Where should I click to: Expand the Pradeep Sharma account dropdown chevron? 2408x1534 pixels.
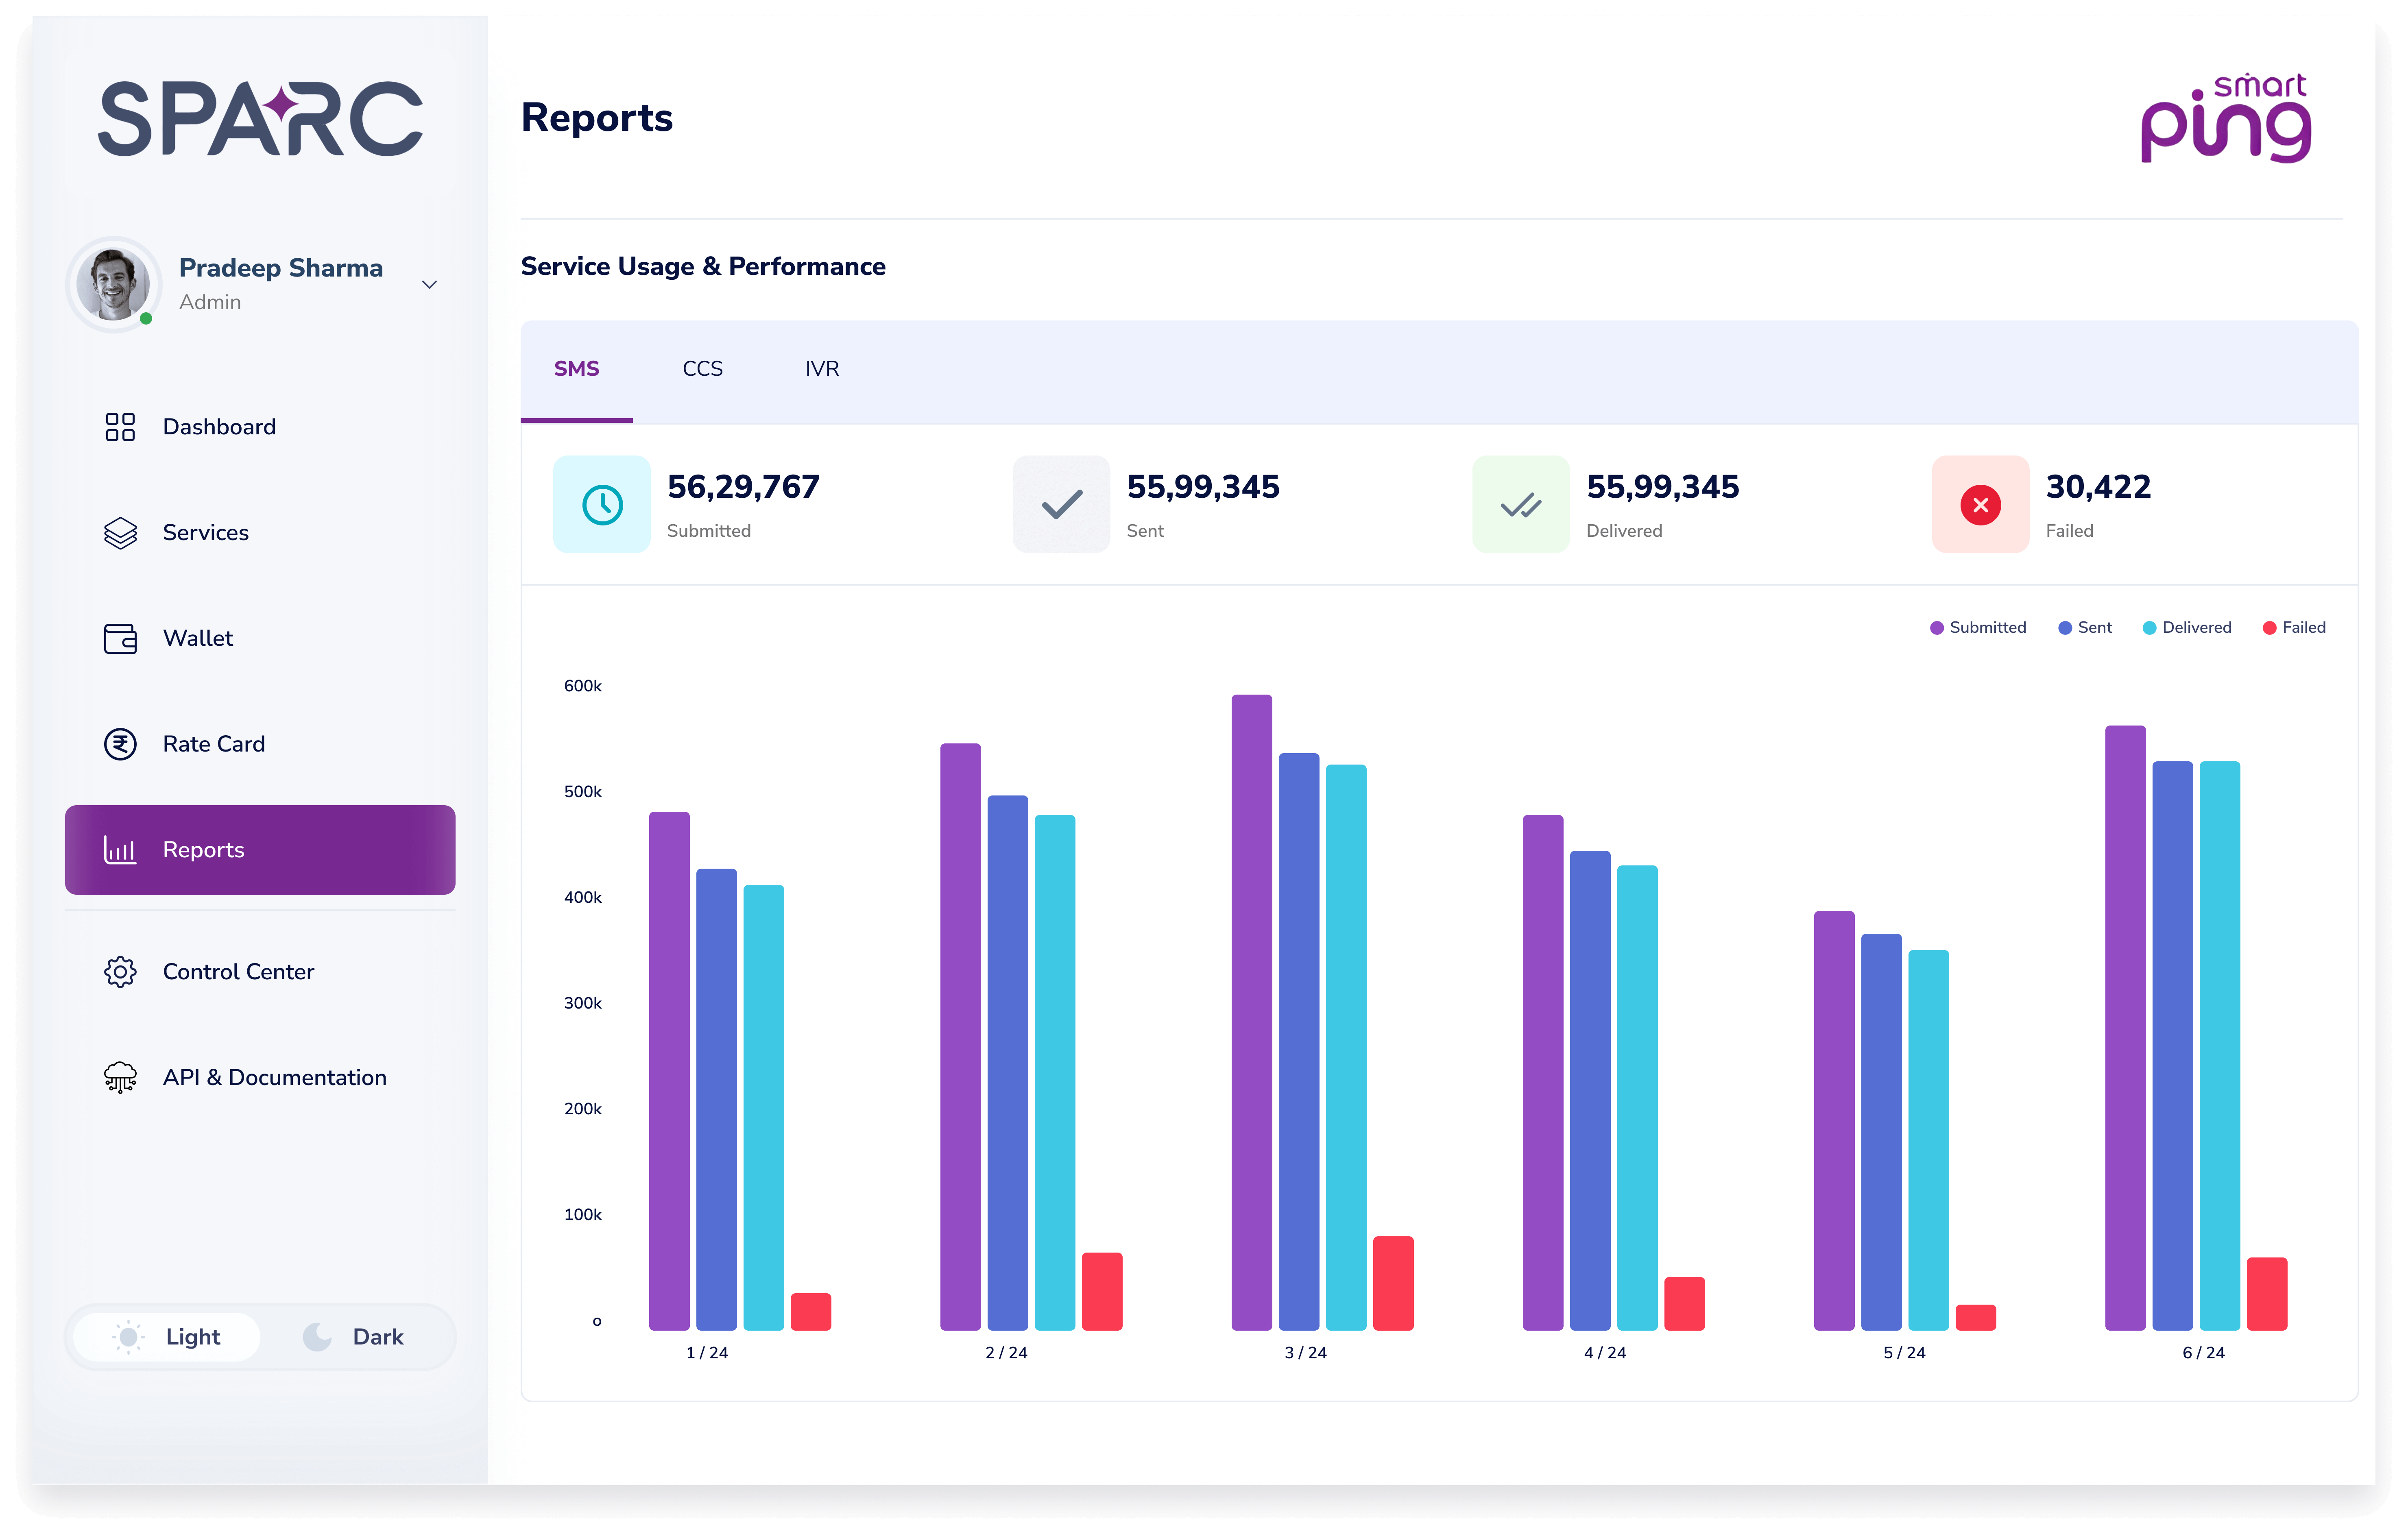[x=429, y=285]
